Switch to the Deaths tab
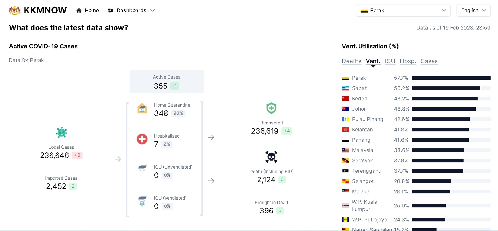 351,61
